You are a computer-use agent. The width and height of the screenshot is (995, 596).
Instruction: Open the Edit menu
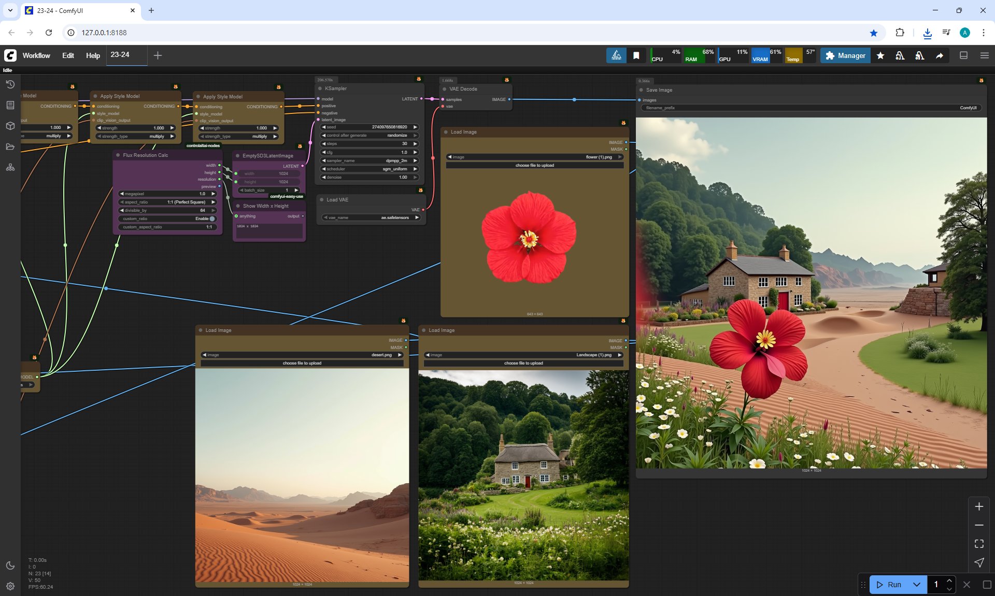pos(68,55)
